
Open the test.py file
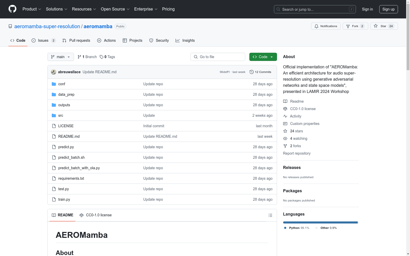[64, 189]
